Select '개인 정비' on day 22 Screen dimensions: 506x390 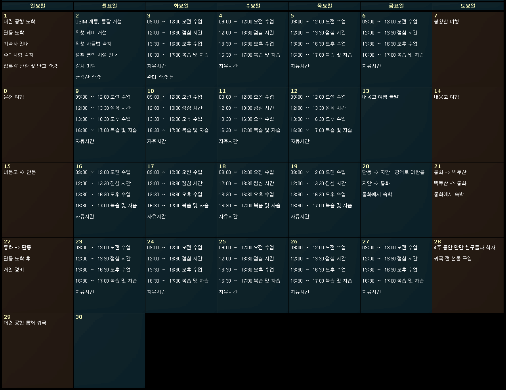tap(14, 270)
